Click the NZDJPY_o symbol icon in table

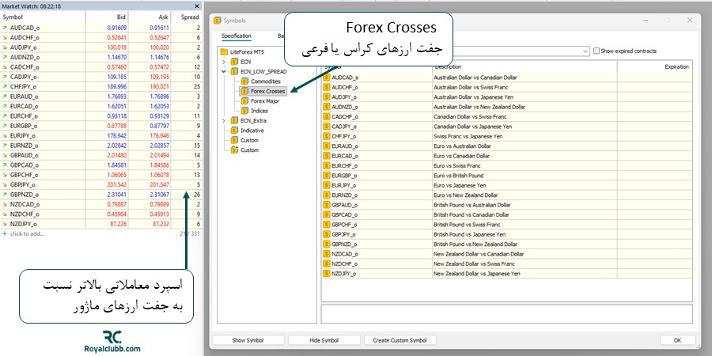[x=327, y=273]
